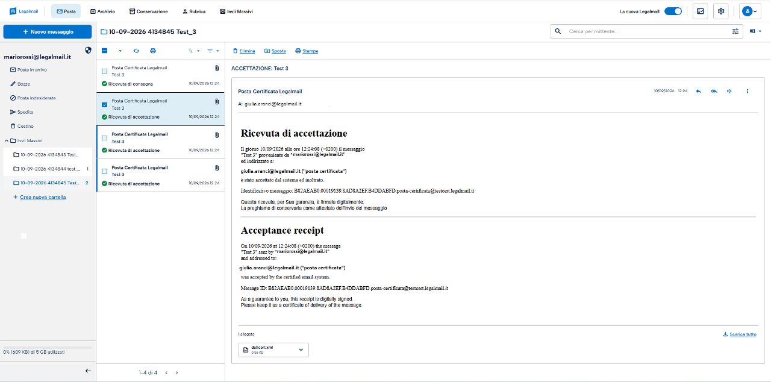
Task: Click the Scarica tutto link
Action: tap(740, 334)
